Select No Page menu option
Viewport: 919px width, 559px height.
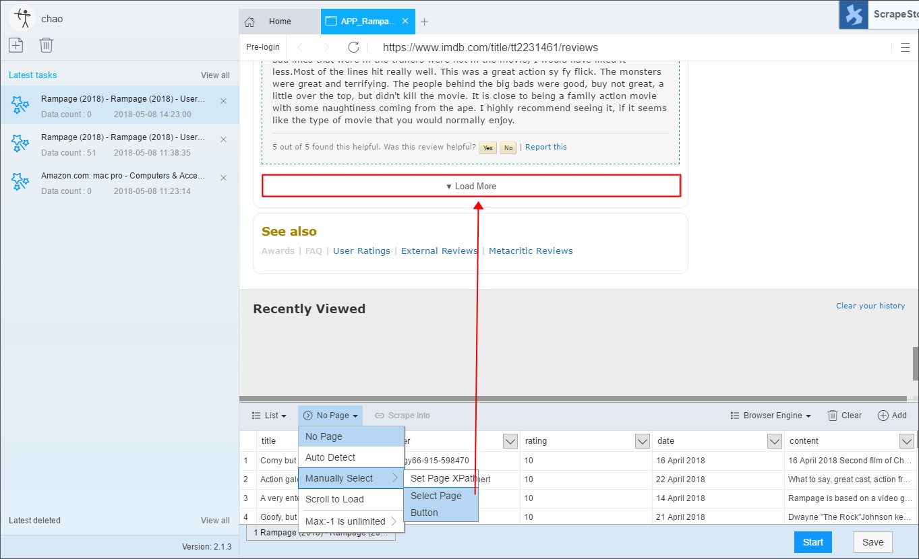(x=351, y=436)
